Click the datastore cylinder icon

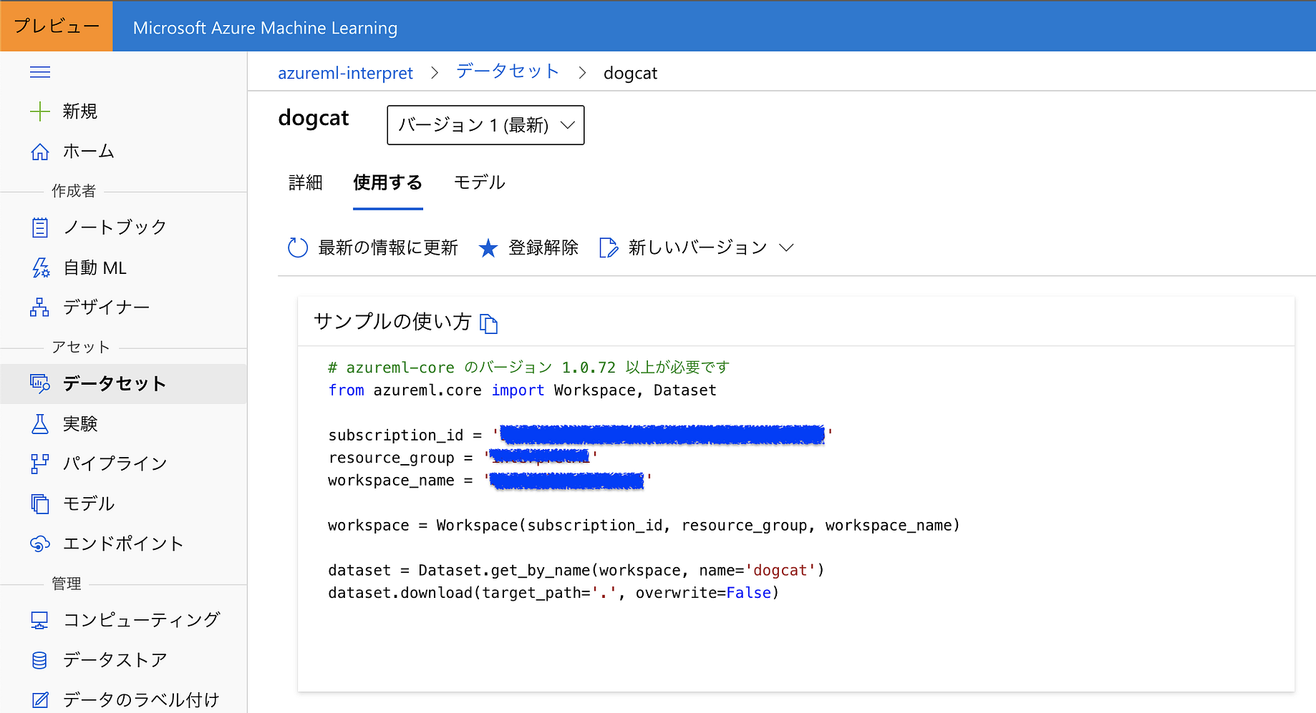click(40, 659)
